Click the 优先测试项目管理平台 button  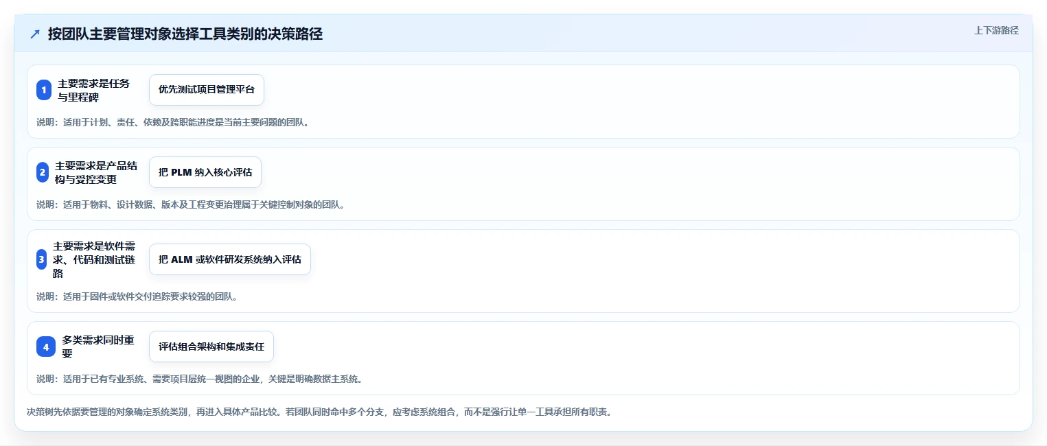click(x=207, y=90)
